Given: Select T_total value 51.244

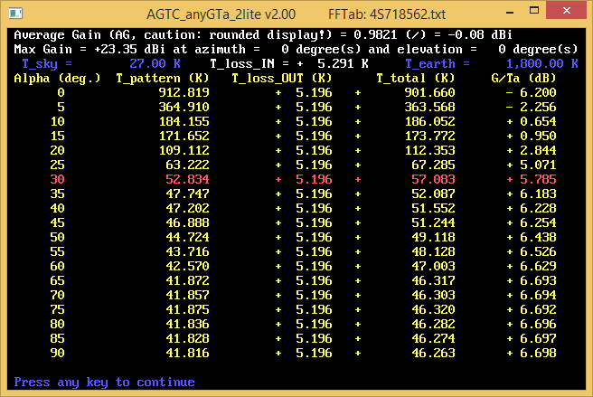Looking at the screenshot, I should [433, 222].
